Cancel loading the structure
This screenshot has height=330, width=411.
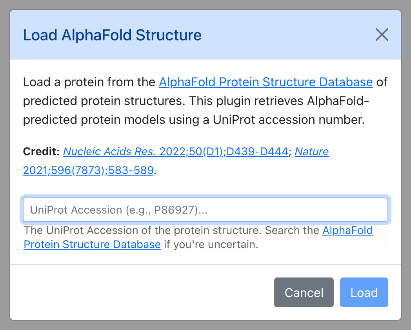coord(304,292)
